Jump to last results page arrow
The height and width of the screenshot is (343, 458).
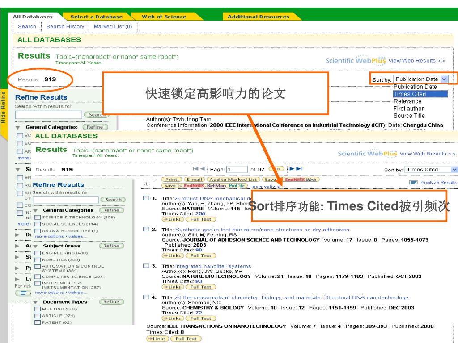[x=299, y=168]
